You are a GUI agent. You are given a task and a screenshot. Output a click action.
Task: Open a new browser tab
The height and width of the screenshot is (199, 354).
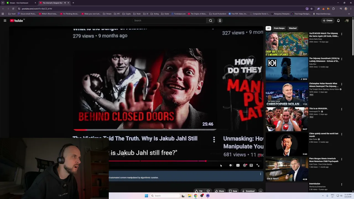(x=73, y=3)
